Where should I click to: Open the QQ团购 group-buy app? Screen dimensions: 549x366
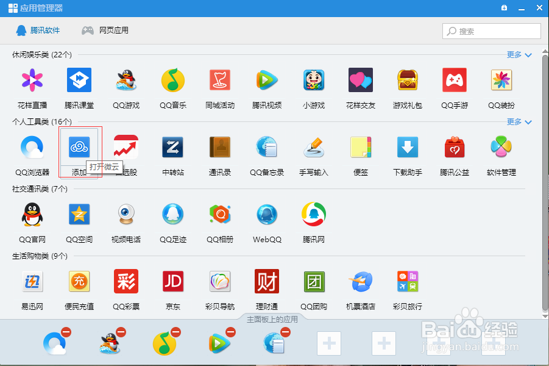coord(314,281)
